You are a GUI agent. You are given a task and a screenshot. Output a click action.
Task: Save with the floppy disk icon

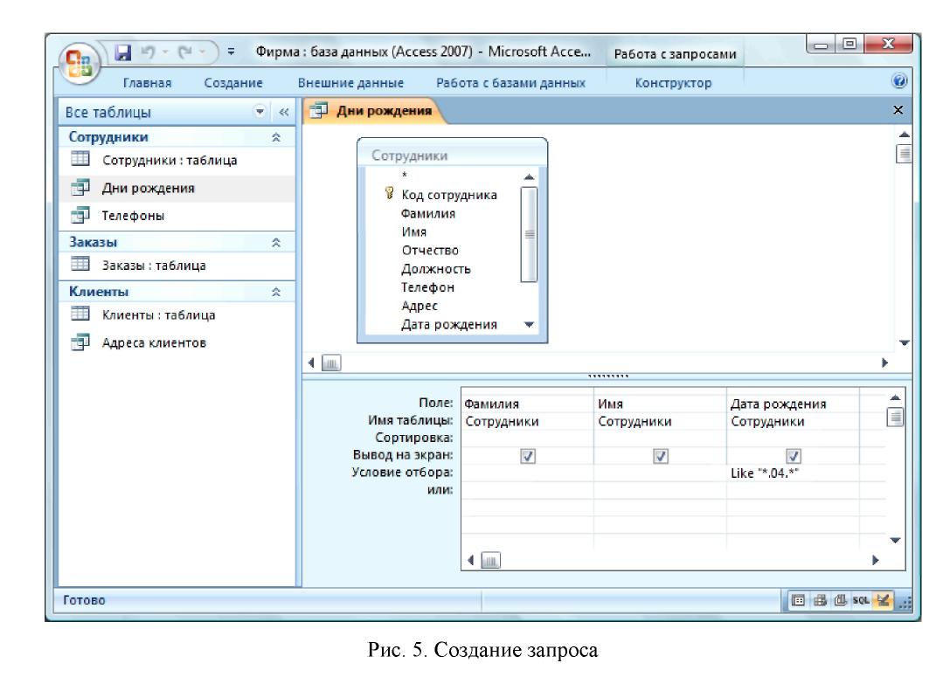click(122, 52)
